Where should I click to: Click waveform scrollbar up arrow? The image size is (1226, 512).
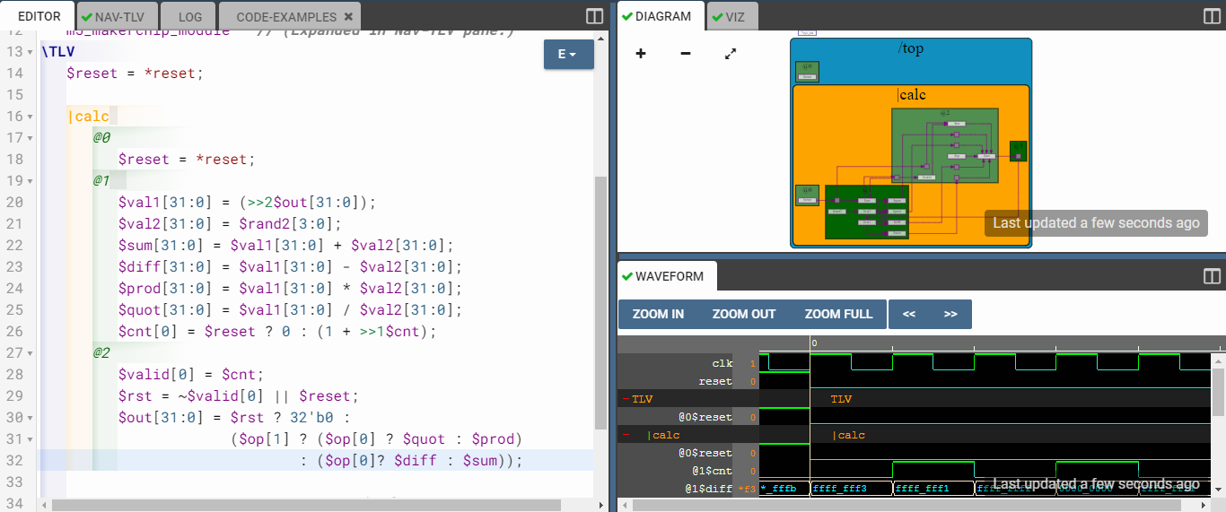point(1218,360)
